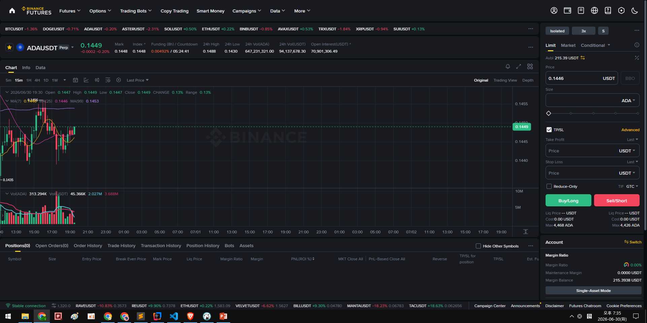Screen dimensions: 647x323
Task: Open the technical indicators line-chart icon
Action: [86, 80]
